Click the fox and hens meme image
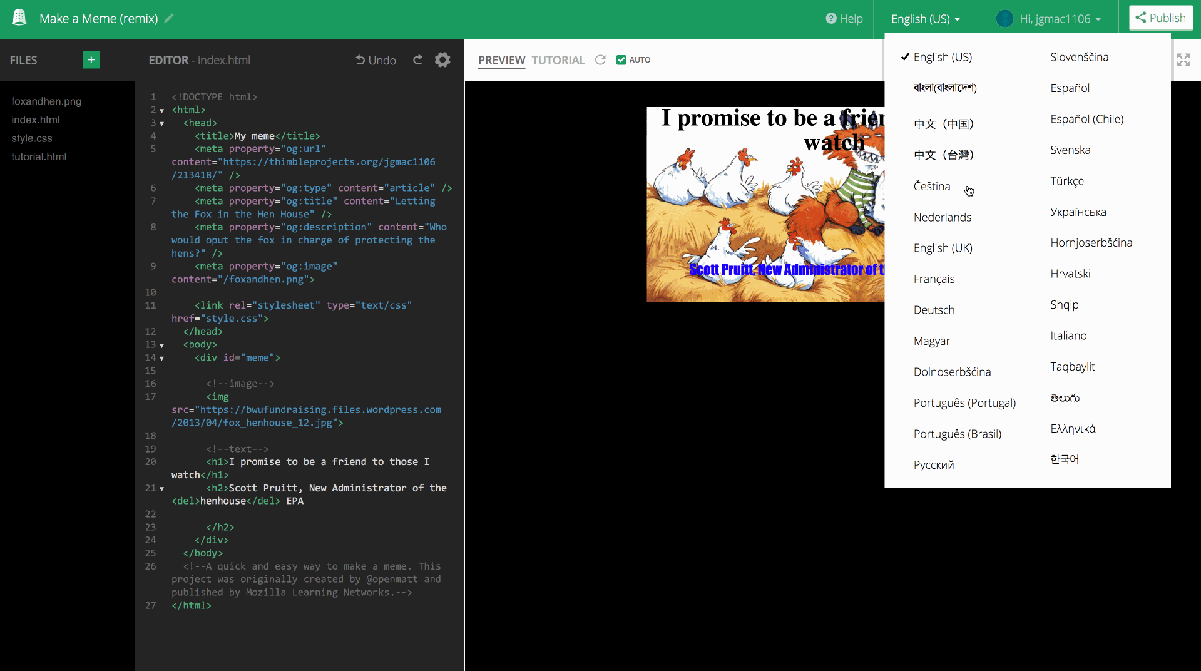 click(x=765, y=204)
